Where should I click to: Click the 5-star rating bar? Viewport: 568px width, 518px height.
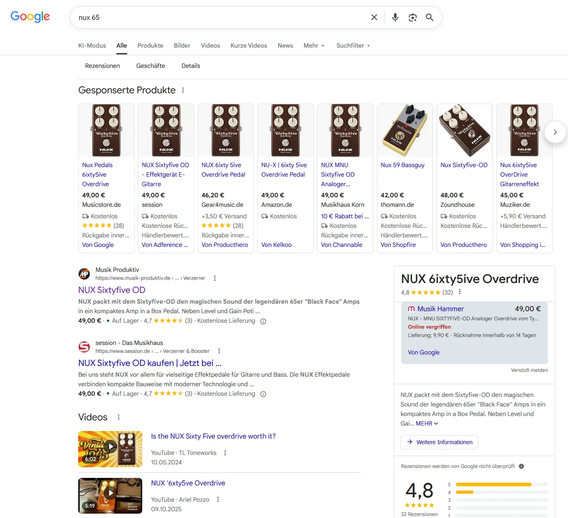point(502,485)
